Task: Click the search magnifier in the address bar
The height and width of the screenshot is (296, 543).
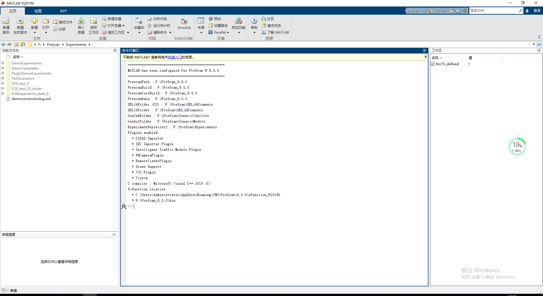Action: [539, 44]
